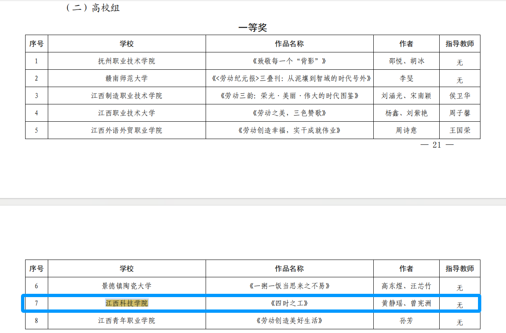Select the work title 《四时之工》
Viewport: 506px width, 333px height.
[289, 303]
